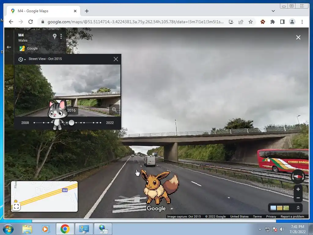Expand minimap with the fullscreen icon
The image size is (313, 235).
coord(17,207)
